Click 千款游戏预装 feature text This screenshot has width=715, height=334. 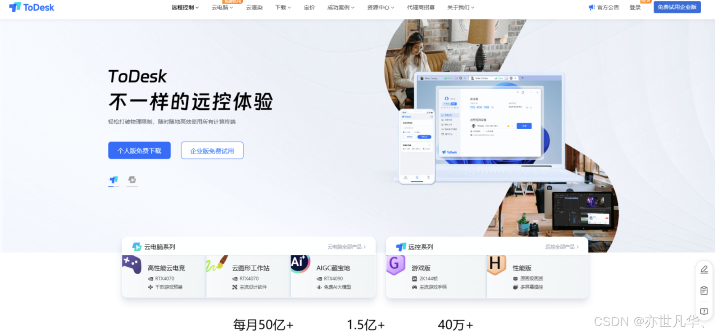pyautogui.click(x=168, y=287)
